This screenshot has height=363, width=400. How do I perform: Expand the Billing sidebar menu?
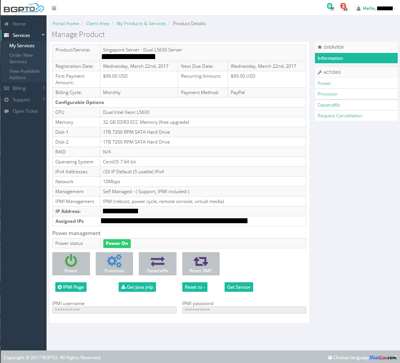point(23,88)
